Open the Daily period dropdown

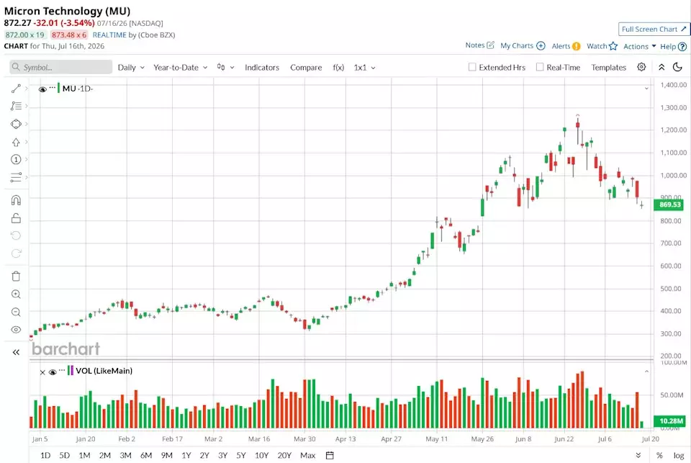click(x=131, y=68)
